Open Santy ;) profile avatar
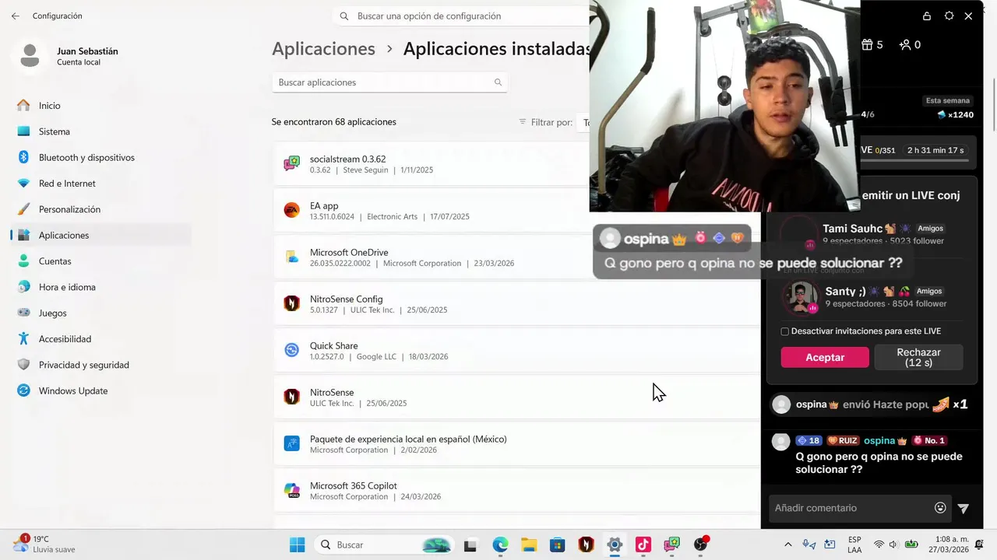This screenshot has height=560, width=997. (801, 297)
